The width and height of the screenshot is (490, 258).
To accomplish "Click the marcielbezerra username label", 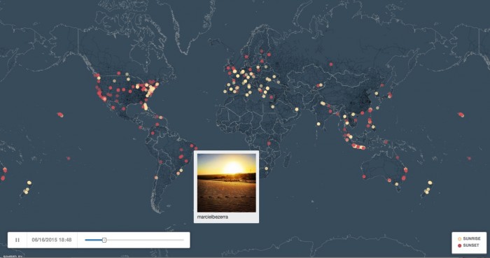I will click(213, 217).
